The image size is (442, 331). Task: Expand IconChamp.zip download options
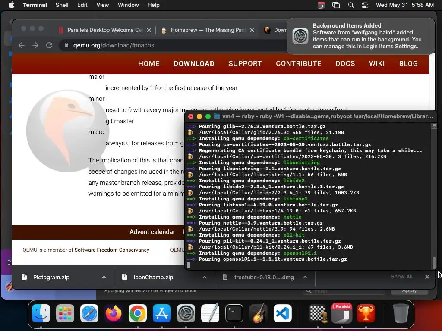[205, 277]
